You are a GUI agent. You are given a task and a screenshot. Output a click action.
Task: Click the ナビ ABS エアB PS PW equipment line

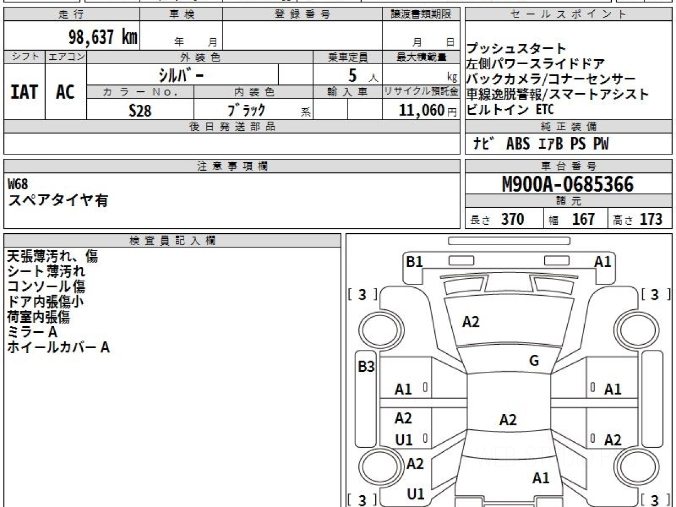(540, 144)
